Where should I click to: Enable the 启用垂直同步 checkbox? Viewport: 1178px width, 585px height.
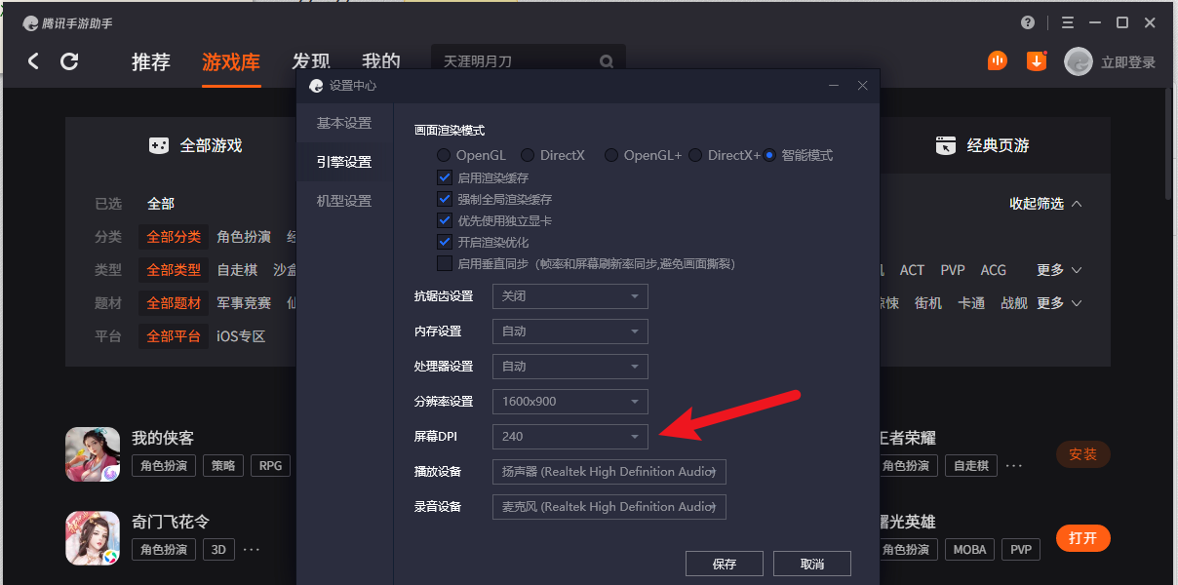tap(445, 263)
